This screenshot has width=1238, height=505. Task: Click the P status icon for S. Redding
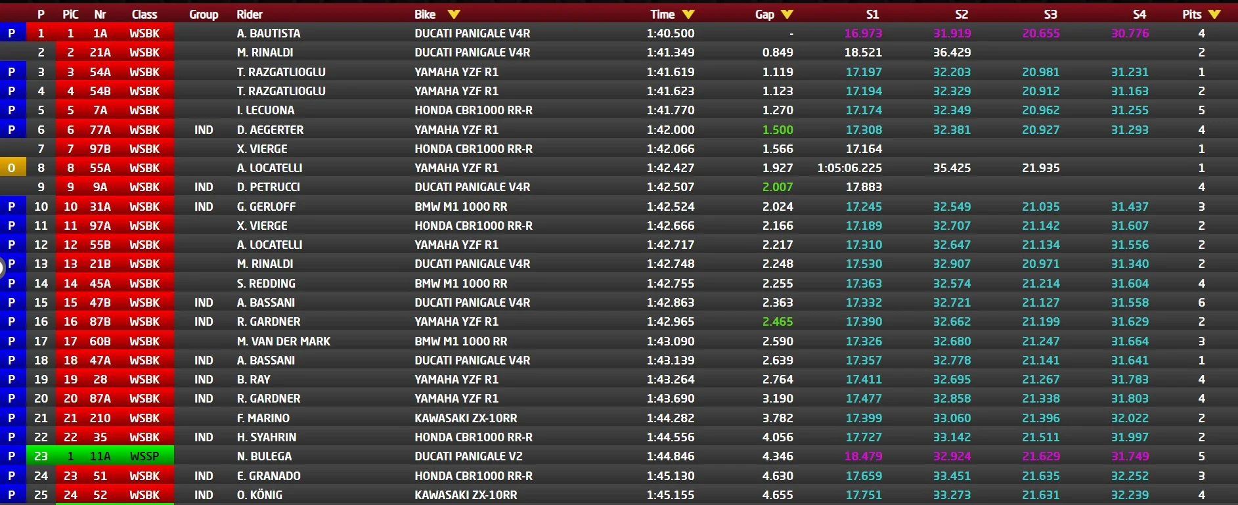[x=12, y=284]
